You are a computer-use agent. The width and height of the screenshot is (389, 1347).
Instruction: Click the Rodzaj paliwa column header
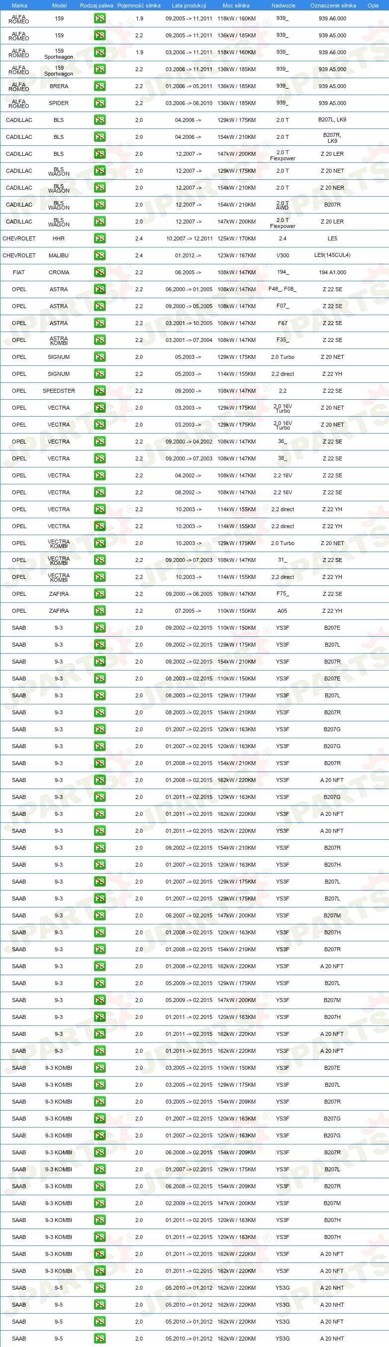(97, 5)
